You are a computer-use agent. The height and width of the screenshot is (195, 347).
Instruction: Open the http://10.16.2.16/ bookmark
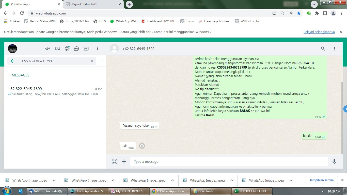[x=74, y=21]
